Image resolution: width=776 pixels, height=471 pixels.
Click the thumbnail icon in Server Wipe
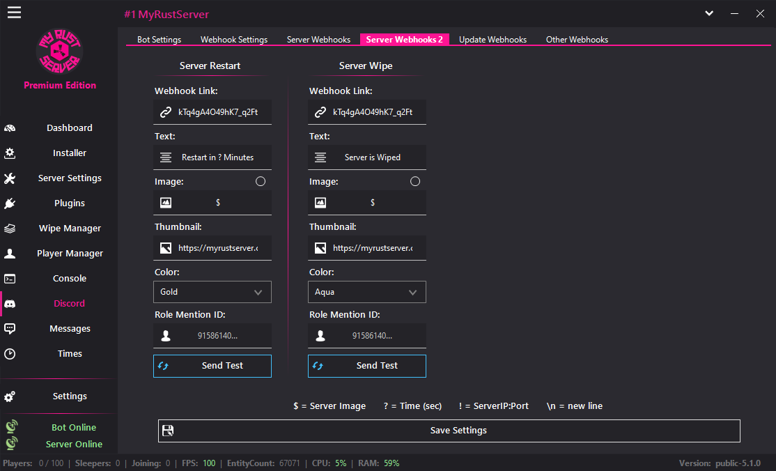[x=320, y=248]
